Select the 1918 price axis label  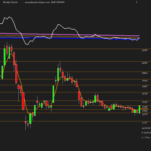pyautogui.click(x=145, y=81)
